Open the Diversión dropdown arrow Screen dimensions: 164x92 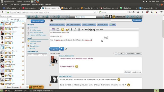(68, 17)
